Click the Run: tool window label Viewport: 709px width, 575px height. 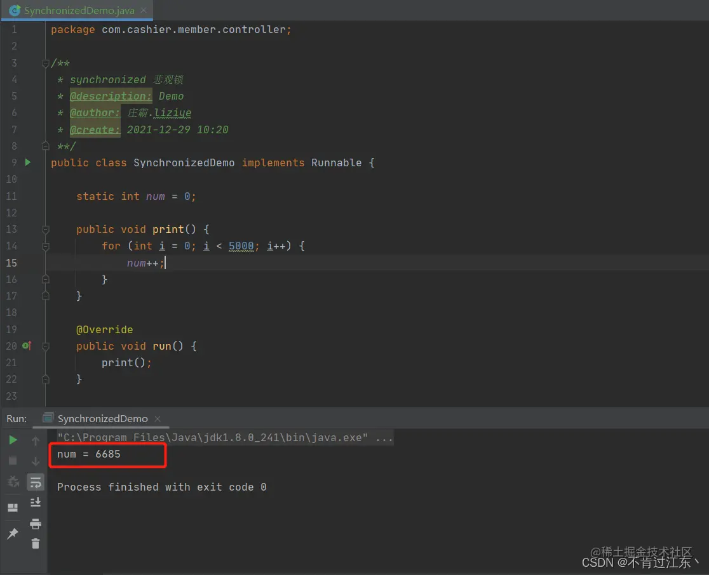click(17, 419)
